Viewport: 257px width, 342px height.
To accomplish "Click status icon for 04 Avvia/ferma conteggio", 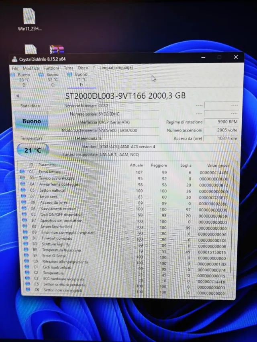I will pyautogui.click(x=23, y=184).
